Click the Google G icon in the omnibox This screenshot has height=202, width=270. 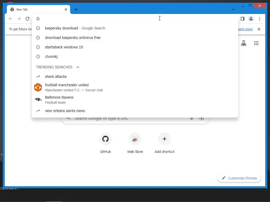[x=38, y=19]
